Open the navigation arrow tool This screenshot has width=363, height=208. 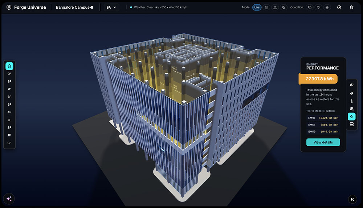(351, 93)
